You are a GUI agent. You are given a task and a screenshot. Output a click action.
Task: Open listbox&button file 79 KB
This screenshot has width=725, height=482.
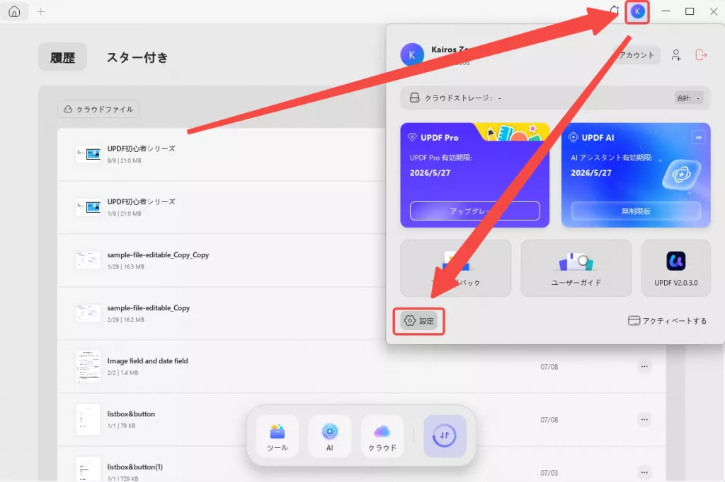[x=362, y=420]
